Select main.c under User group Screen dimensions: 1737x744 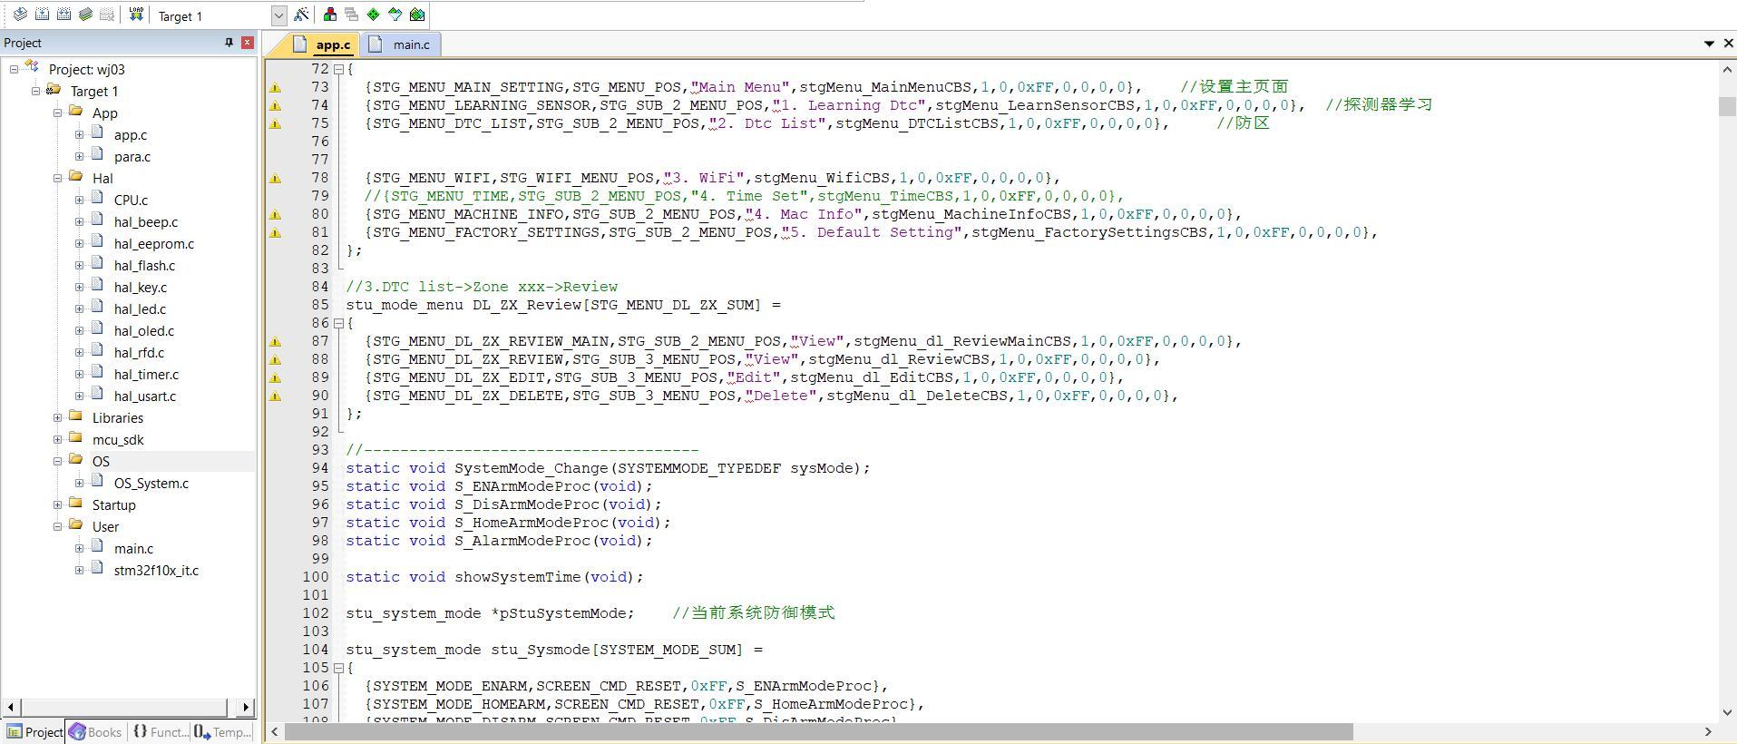click(x=133, y=548)
